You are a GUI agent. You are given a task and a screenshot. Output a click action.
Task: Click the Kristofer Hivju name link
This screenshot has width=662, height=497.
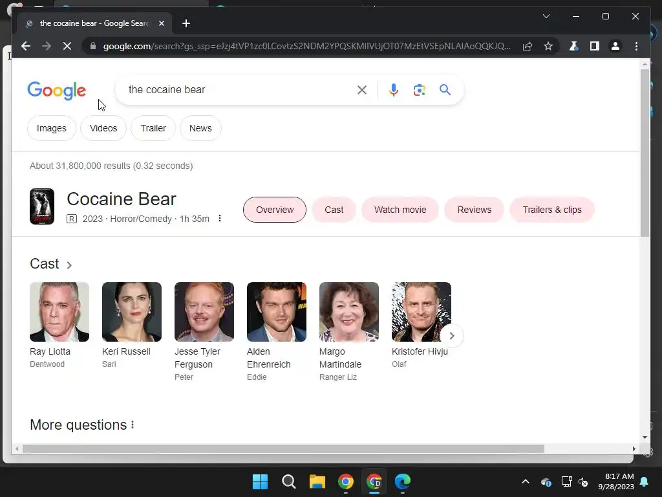pos(420,351)
